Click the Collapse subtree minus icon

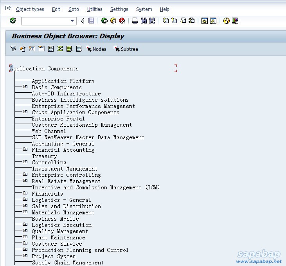41,49
